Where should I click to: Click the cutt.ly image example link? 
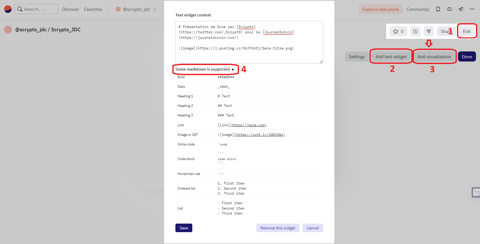[260, 135]
